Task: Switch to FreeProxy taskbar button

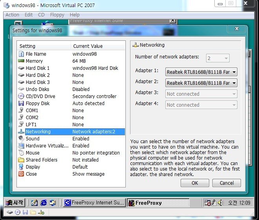Action: pos(158,203)
